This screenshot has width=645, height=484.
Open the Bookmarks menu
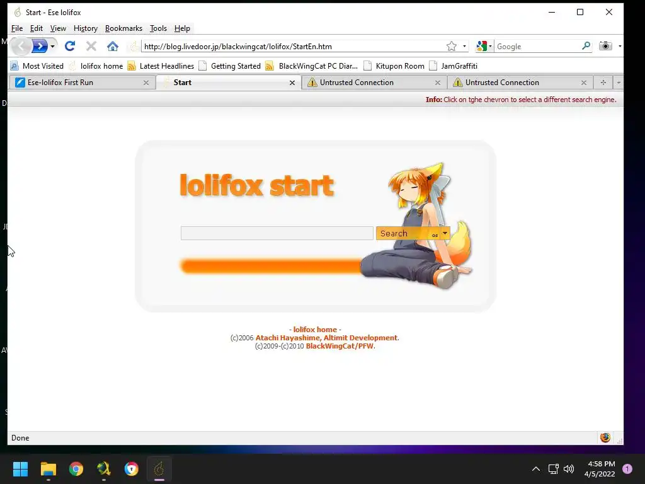pos(123,28)
